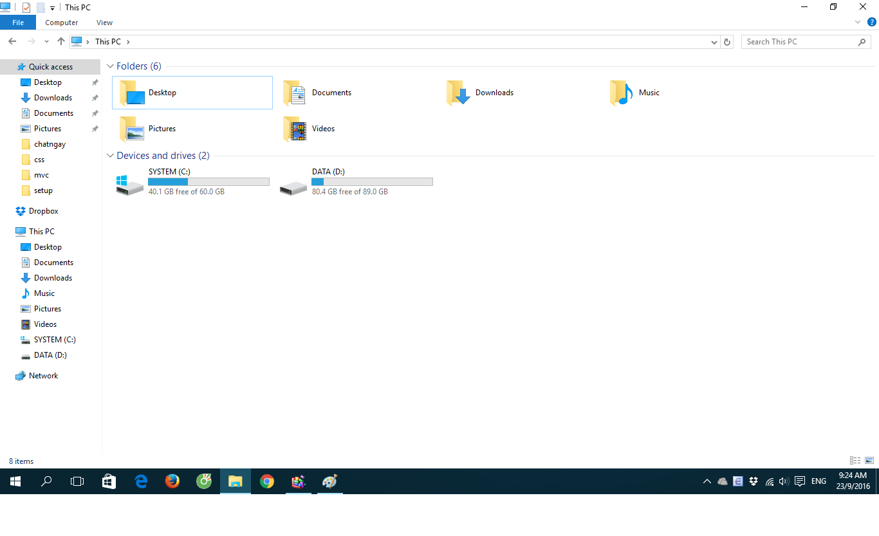Screen dimensions: 879x536
Task: Select the SYSTEM (C:) drive icon
Action: (x=130, y=185)
